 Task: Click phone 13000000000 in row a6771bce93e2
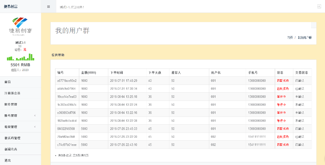[x=257, y=81]
